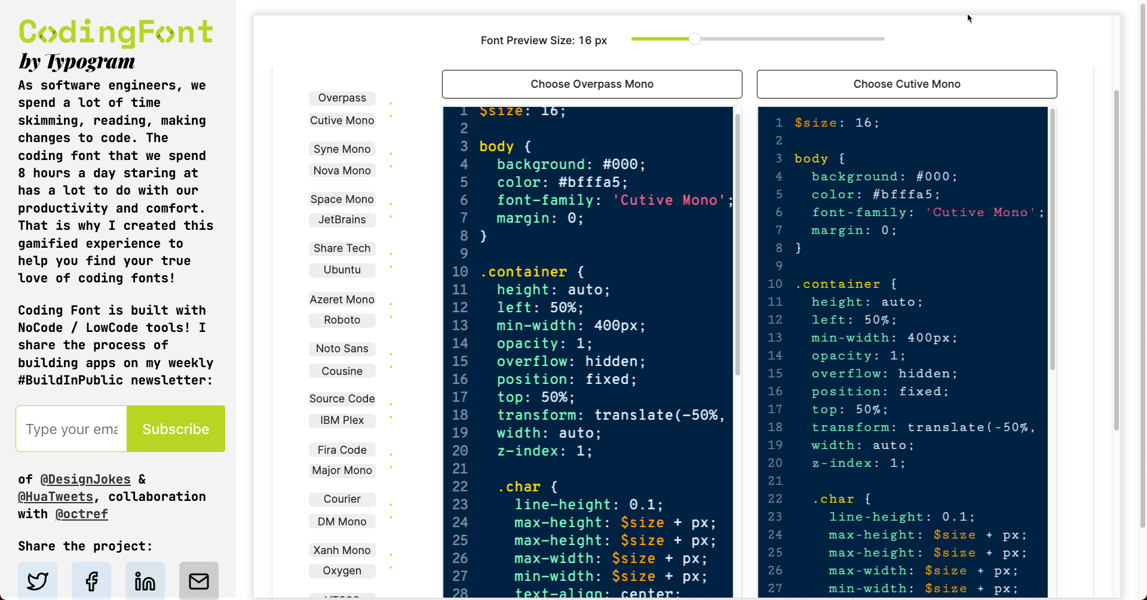The height and width of the screenshot is (600, 1147).
Task: Click the CodingFont logo
Action: click(116, 33)
